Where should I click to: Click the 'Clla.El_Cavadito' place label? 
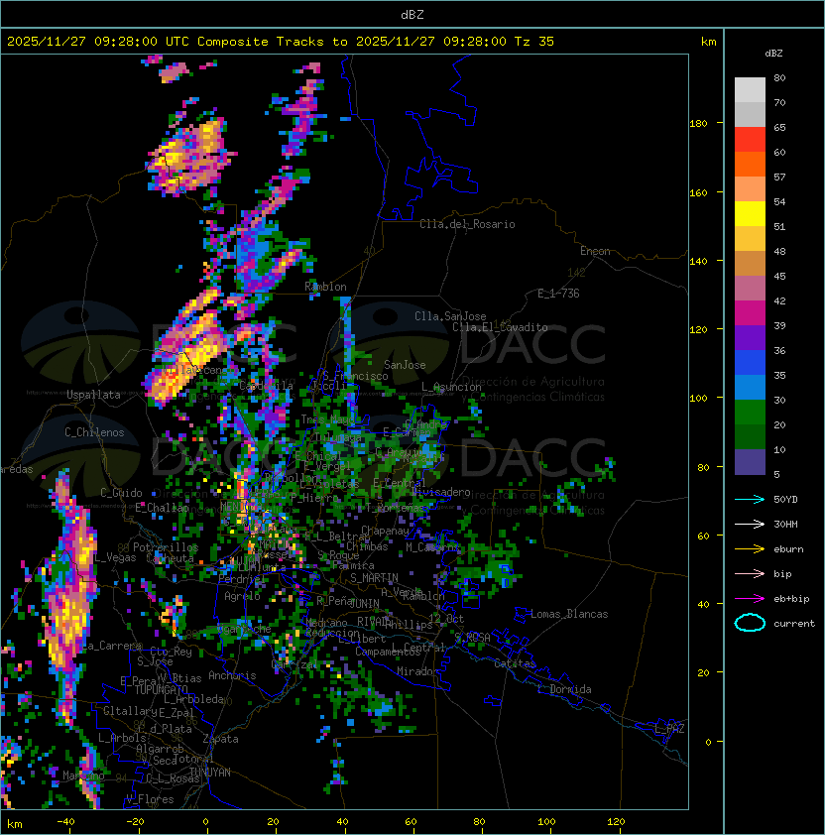pos(500,327)
